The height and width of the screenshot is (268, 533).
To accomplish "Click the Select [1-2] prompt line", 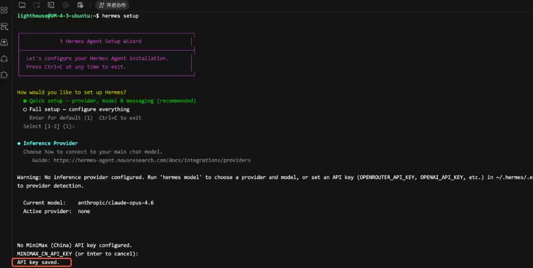I will tap(49, 126).
